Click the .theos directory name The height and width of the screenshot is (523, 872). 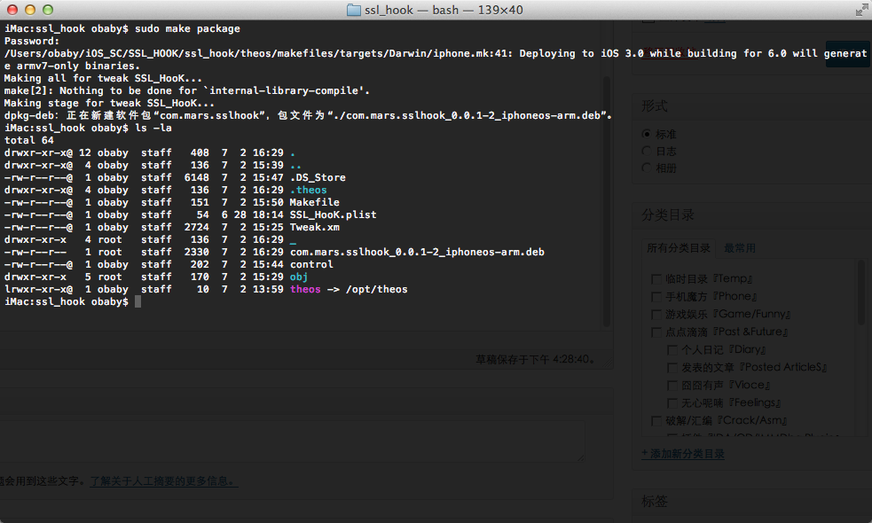(x=308, y=190)
